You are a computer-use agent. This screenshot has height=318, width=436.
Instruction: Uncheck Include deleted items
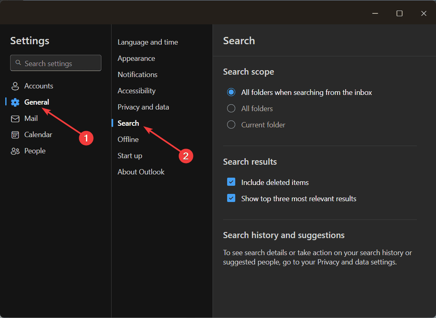pos(231,182)
